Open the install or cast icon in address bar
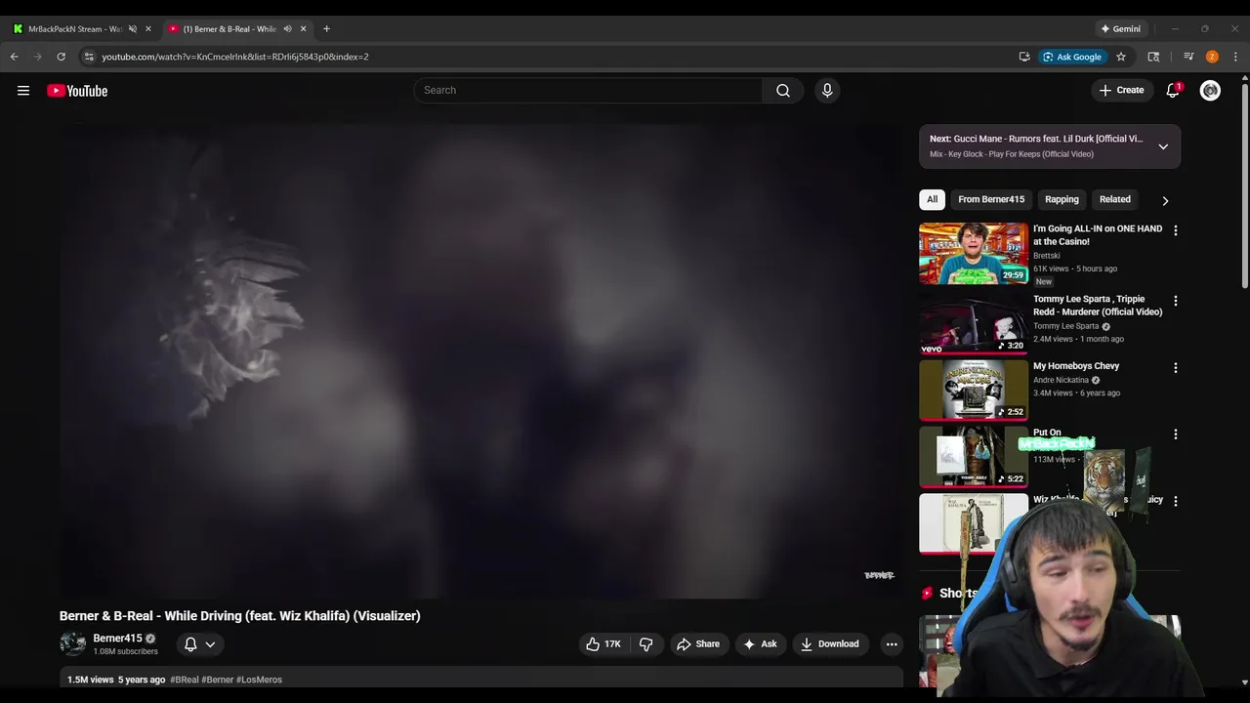This screenshot has height=703, width=1250. (1024, 57)
